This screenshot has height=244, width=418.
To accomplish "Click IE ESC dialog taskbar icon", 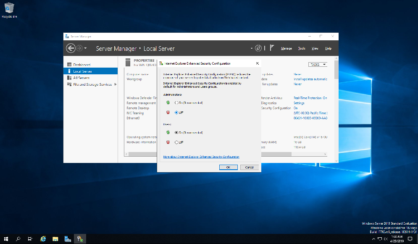I will [x=80, y=239].
